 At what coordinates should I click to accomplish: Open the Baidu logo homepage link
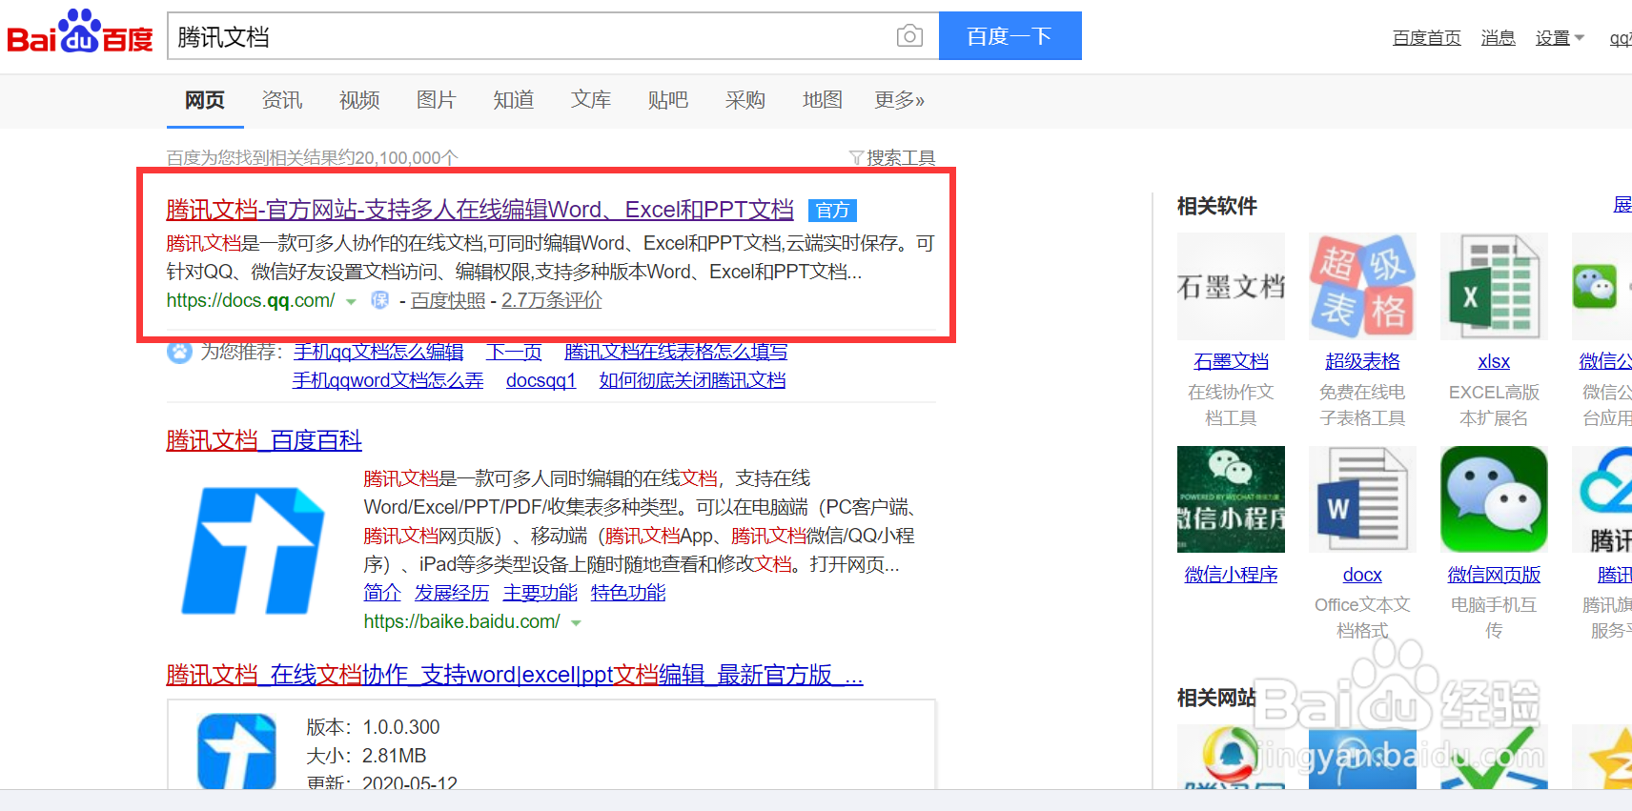(80, 31)
